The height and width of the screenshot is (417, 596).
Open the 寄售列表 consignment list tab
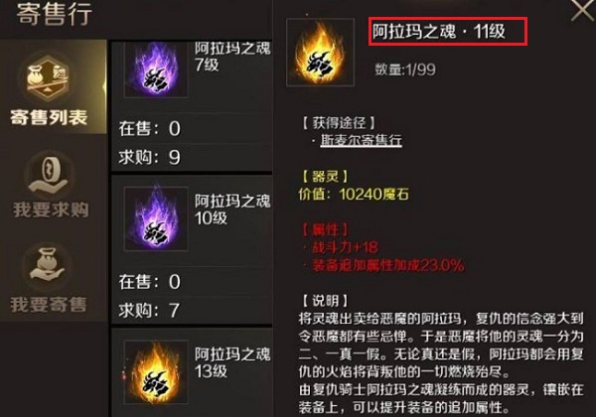tap(53, 86)
